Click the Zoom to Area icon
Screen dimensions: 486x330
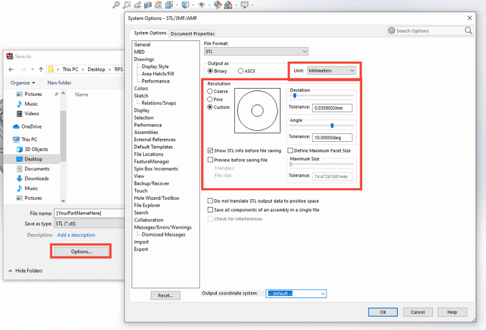127,5
